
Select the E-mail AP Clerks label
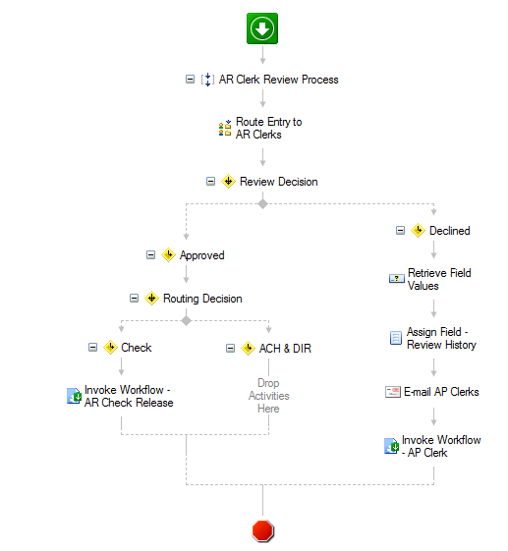[441, 392]
